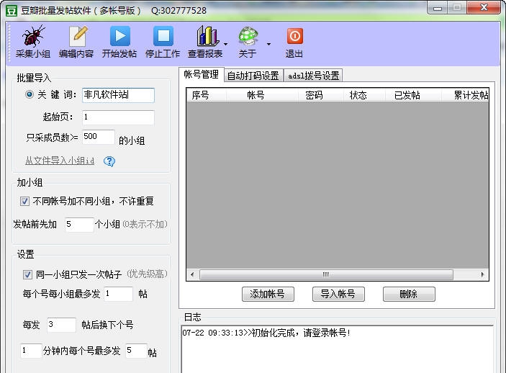Click the 关键词 input field
The image size is (506, 373).
pyautogui.click(x=118, y=95)
